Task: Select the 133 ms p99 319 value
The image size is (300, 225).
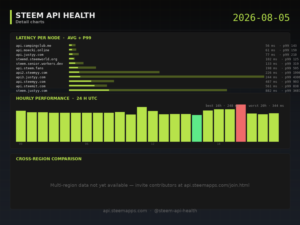Action: click(x=282, y=64)
